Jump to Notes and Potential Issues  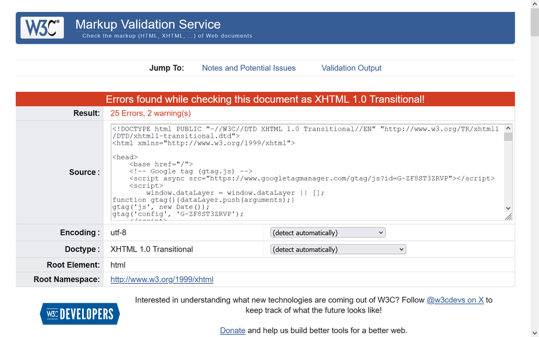click(248, 68)
